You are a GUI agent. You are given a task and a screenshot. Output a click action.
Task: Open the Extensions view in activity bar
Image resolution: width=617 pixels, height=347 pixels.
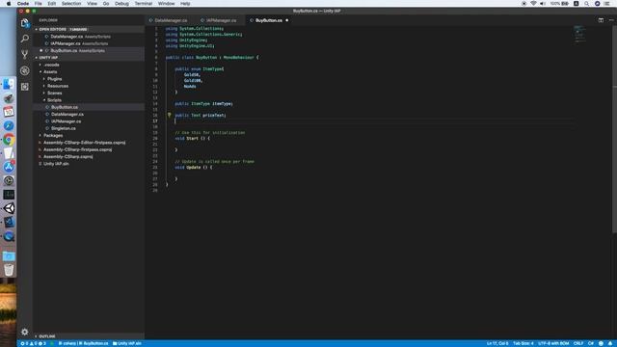pyautogui.click(x=25, y=87)
